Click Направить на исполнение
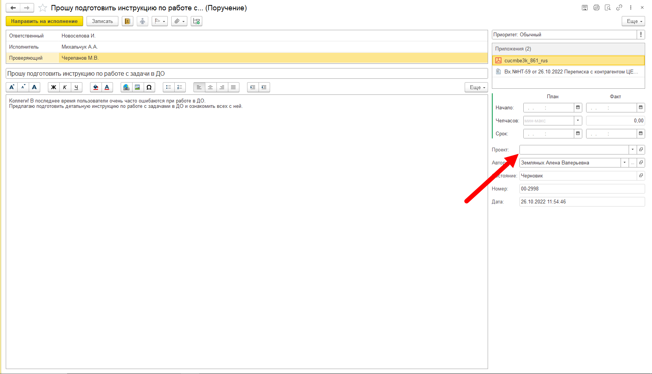 click(x=44, y=21)
